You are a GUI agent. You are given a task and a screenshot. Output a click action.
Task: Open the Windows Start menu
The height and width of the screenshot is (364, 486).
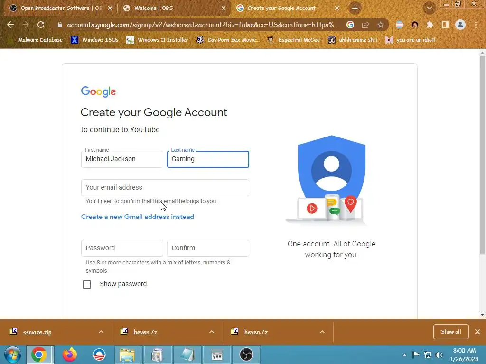point(12,355)
